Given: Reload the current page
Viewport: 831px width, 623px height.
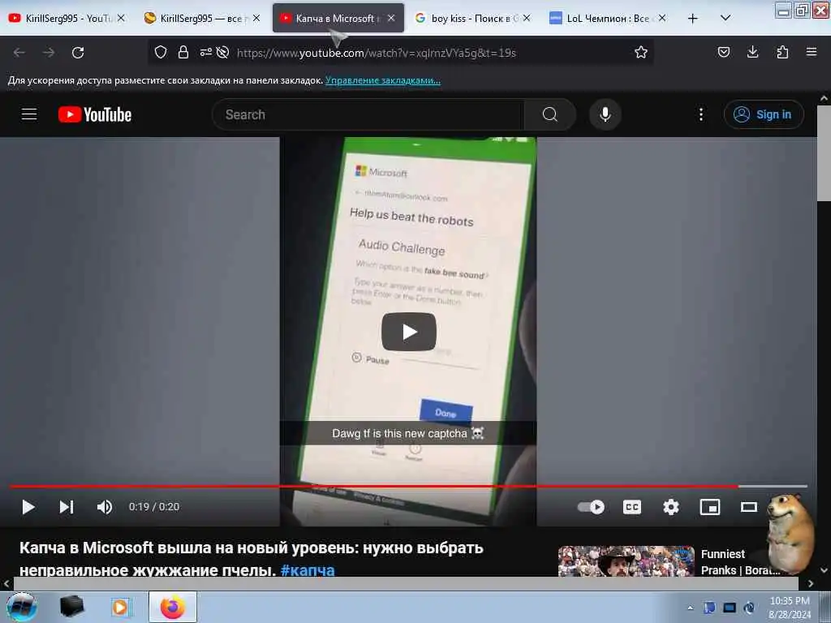Looking at the screenshot, I should (x=78, y=53).
